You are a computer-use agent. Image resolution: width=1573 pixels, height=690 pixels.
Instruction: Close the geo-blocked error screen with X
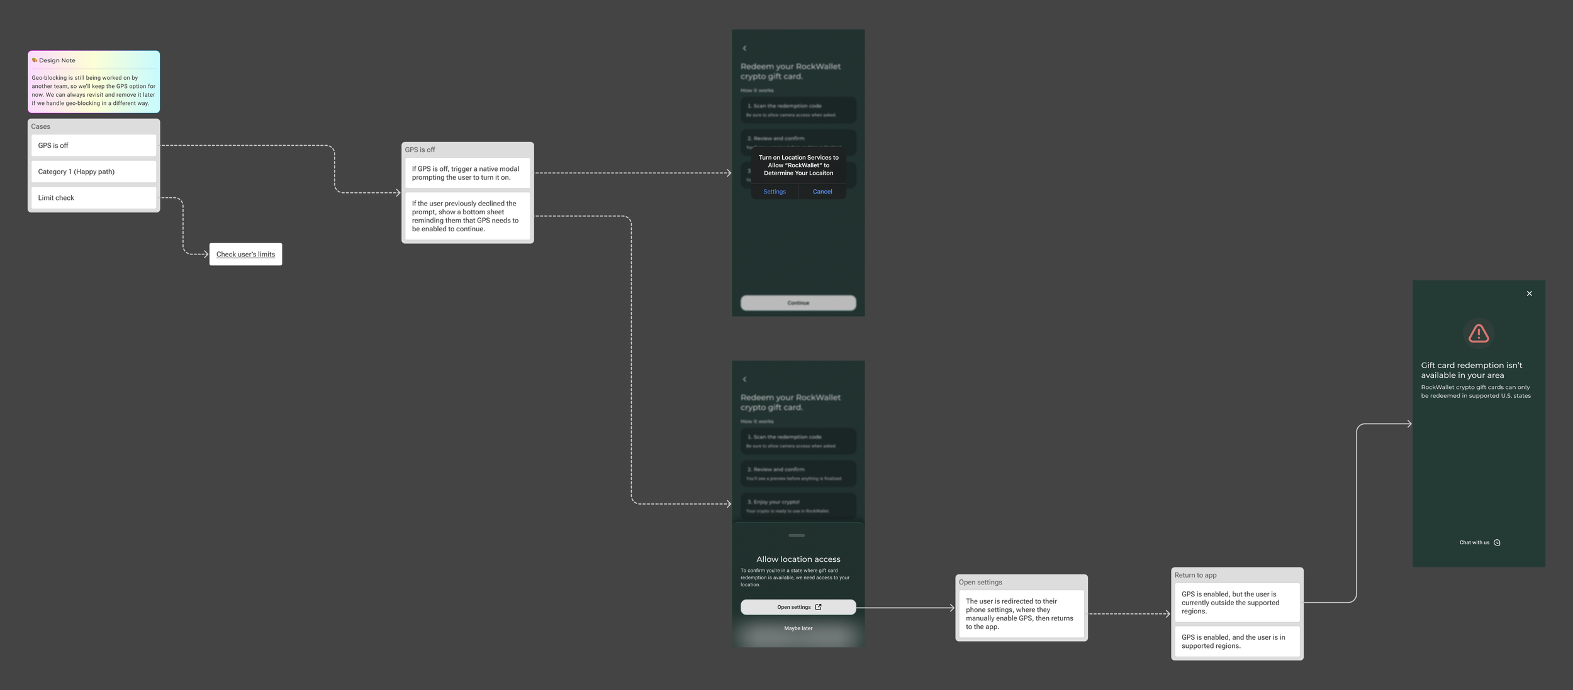1530,293
